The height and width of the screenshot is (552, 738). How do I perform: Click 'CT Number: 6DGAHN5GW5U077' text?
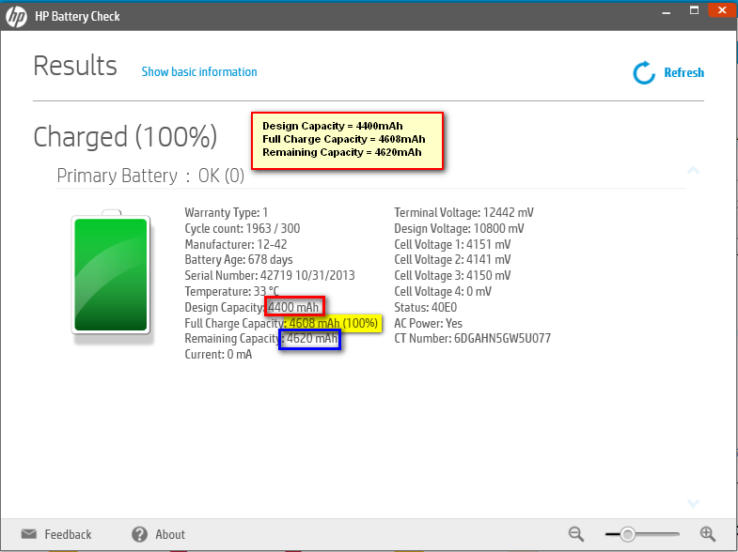[473, 339]
